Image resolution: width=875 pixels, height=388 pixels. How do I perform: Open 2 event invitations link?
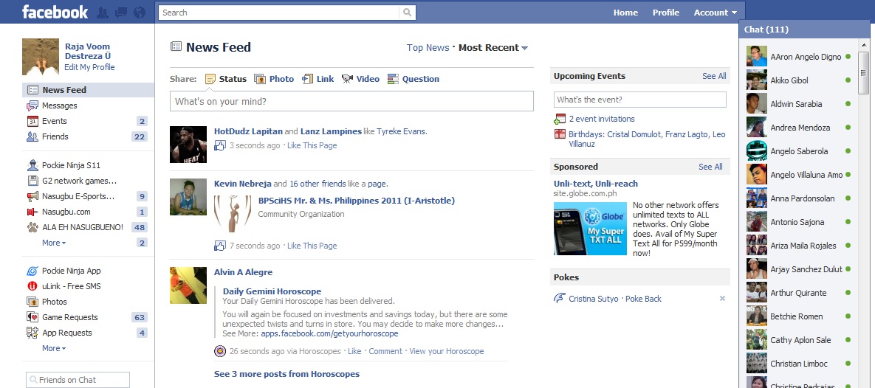602,119
